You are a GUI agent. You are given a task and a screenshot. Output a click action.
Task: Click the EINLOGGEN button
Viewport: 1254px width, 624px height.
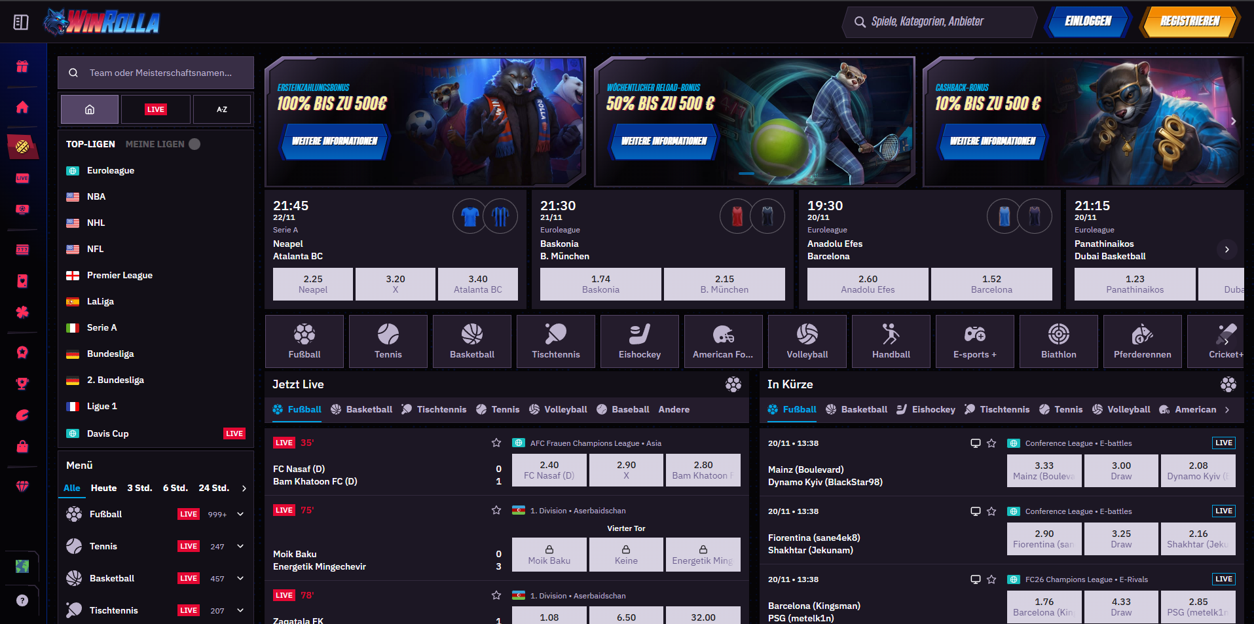[x=1088, y=22]
